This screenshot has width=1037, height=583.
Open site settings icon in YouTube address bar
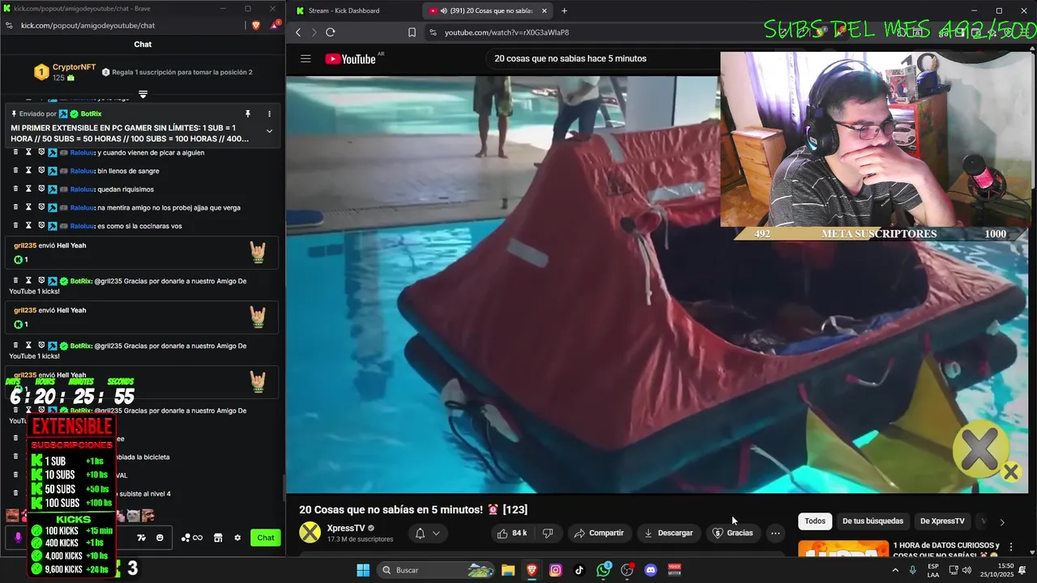pyautogui.click(x=433, y=32)
